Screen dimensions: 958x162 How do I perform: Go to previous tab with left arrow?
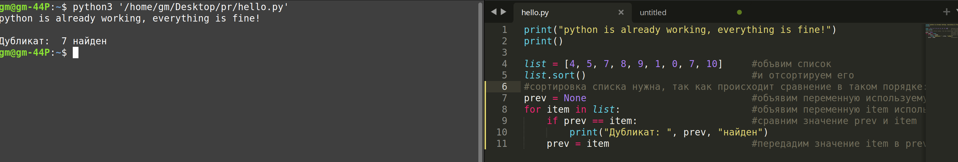tap(494, 12)
